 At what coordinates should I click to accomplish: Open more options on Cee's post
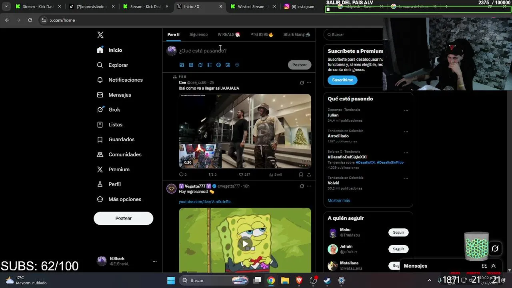pos(309,83)
